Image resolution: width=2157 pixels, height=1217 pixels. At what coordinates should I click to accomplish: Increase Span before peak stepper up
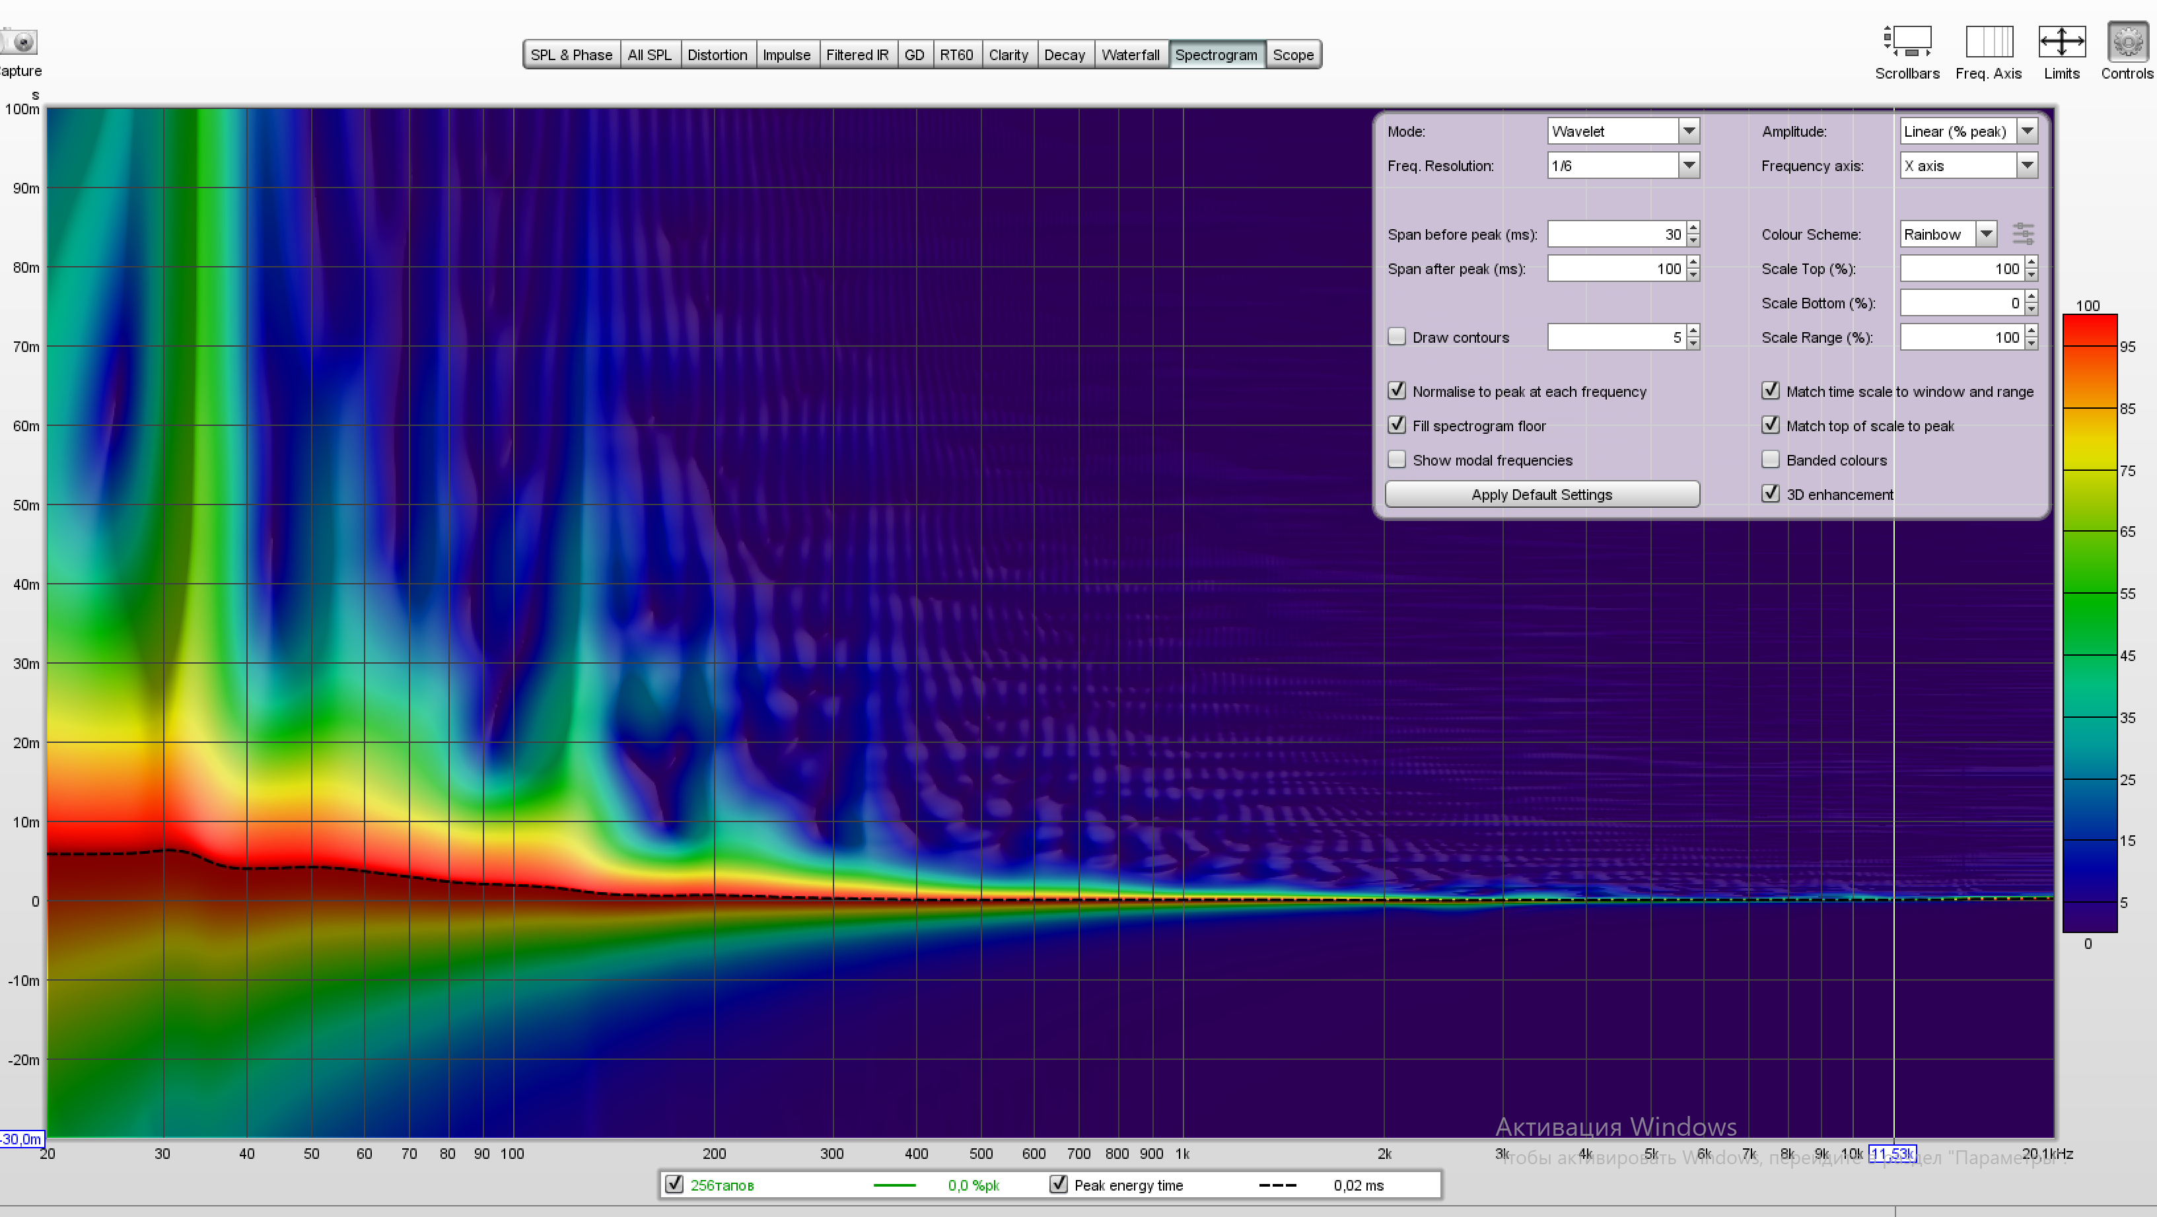(1693, 228)
